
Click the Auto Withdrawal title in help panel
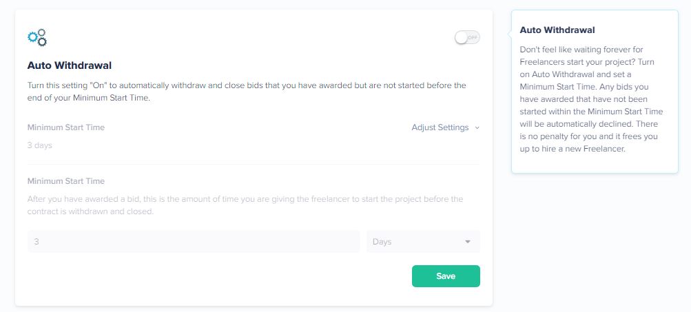557,30
